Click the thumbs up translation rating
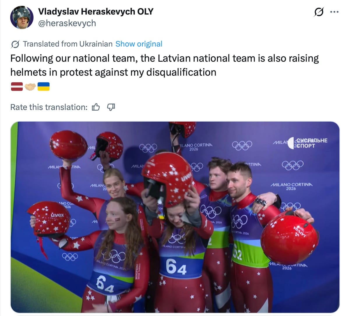This screenshot has width=347, height=316. pyautogui.click(x=96, y=107)
